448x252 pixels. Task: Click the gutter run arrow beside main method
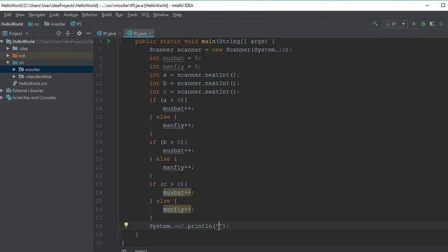click(108, 41)
